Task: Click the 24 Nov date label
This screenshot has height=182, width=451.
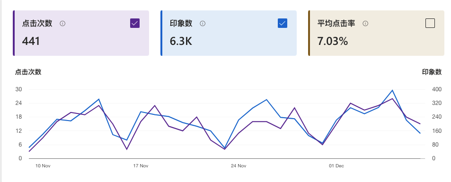Action: pos(239,166)
